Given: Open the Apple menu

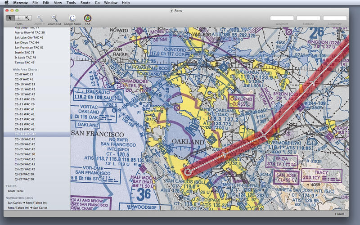Looking at the screenshot, I should coord(6,3).
